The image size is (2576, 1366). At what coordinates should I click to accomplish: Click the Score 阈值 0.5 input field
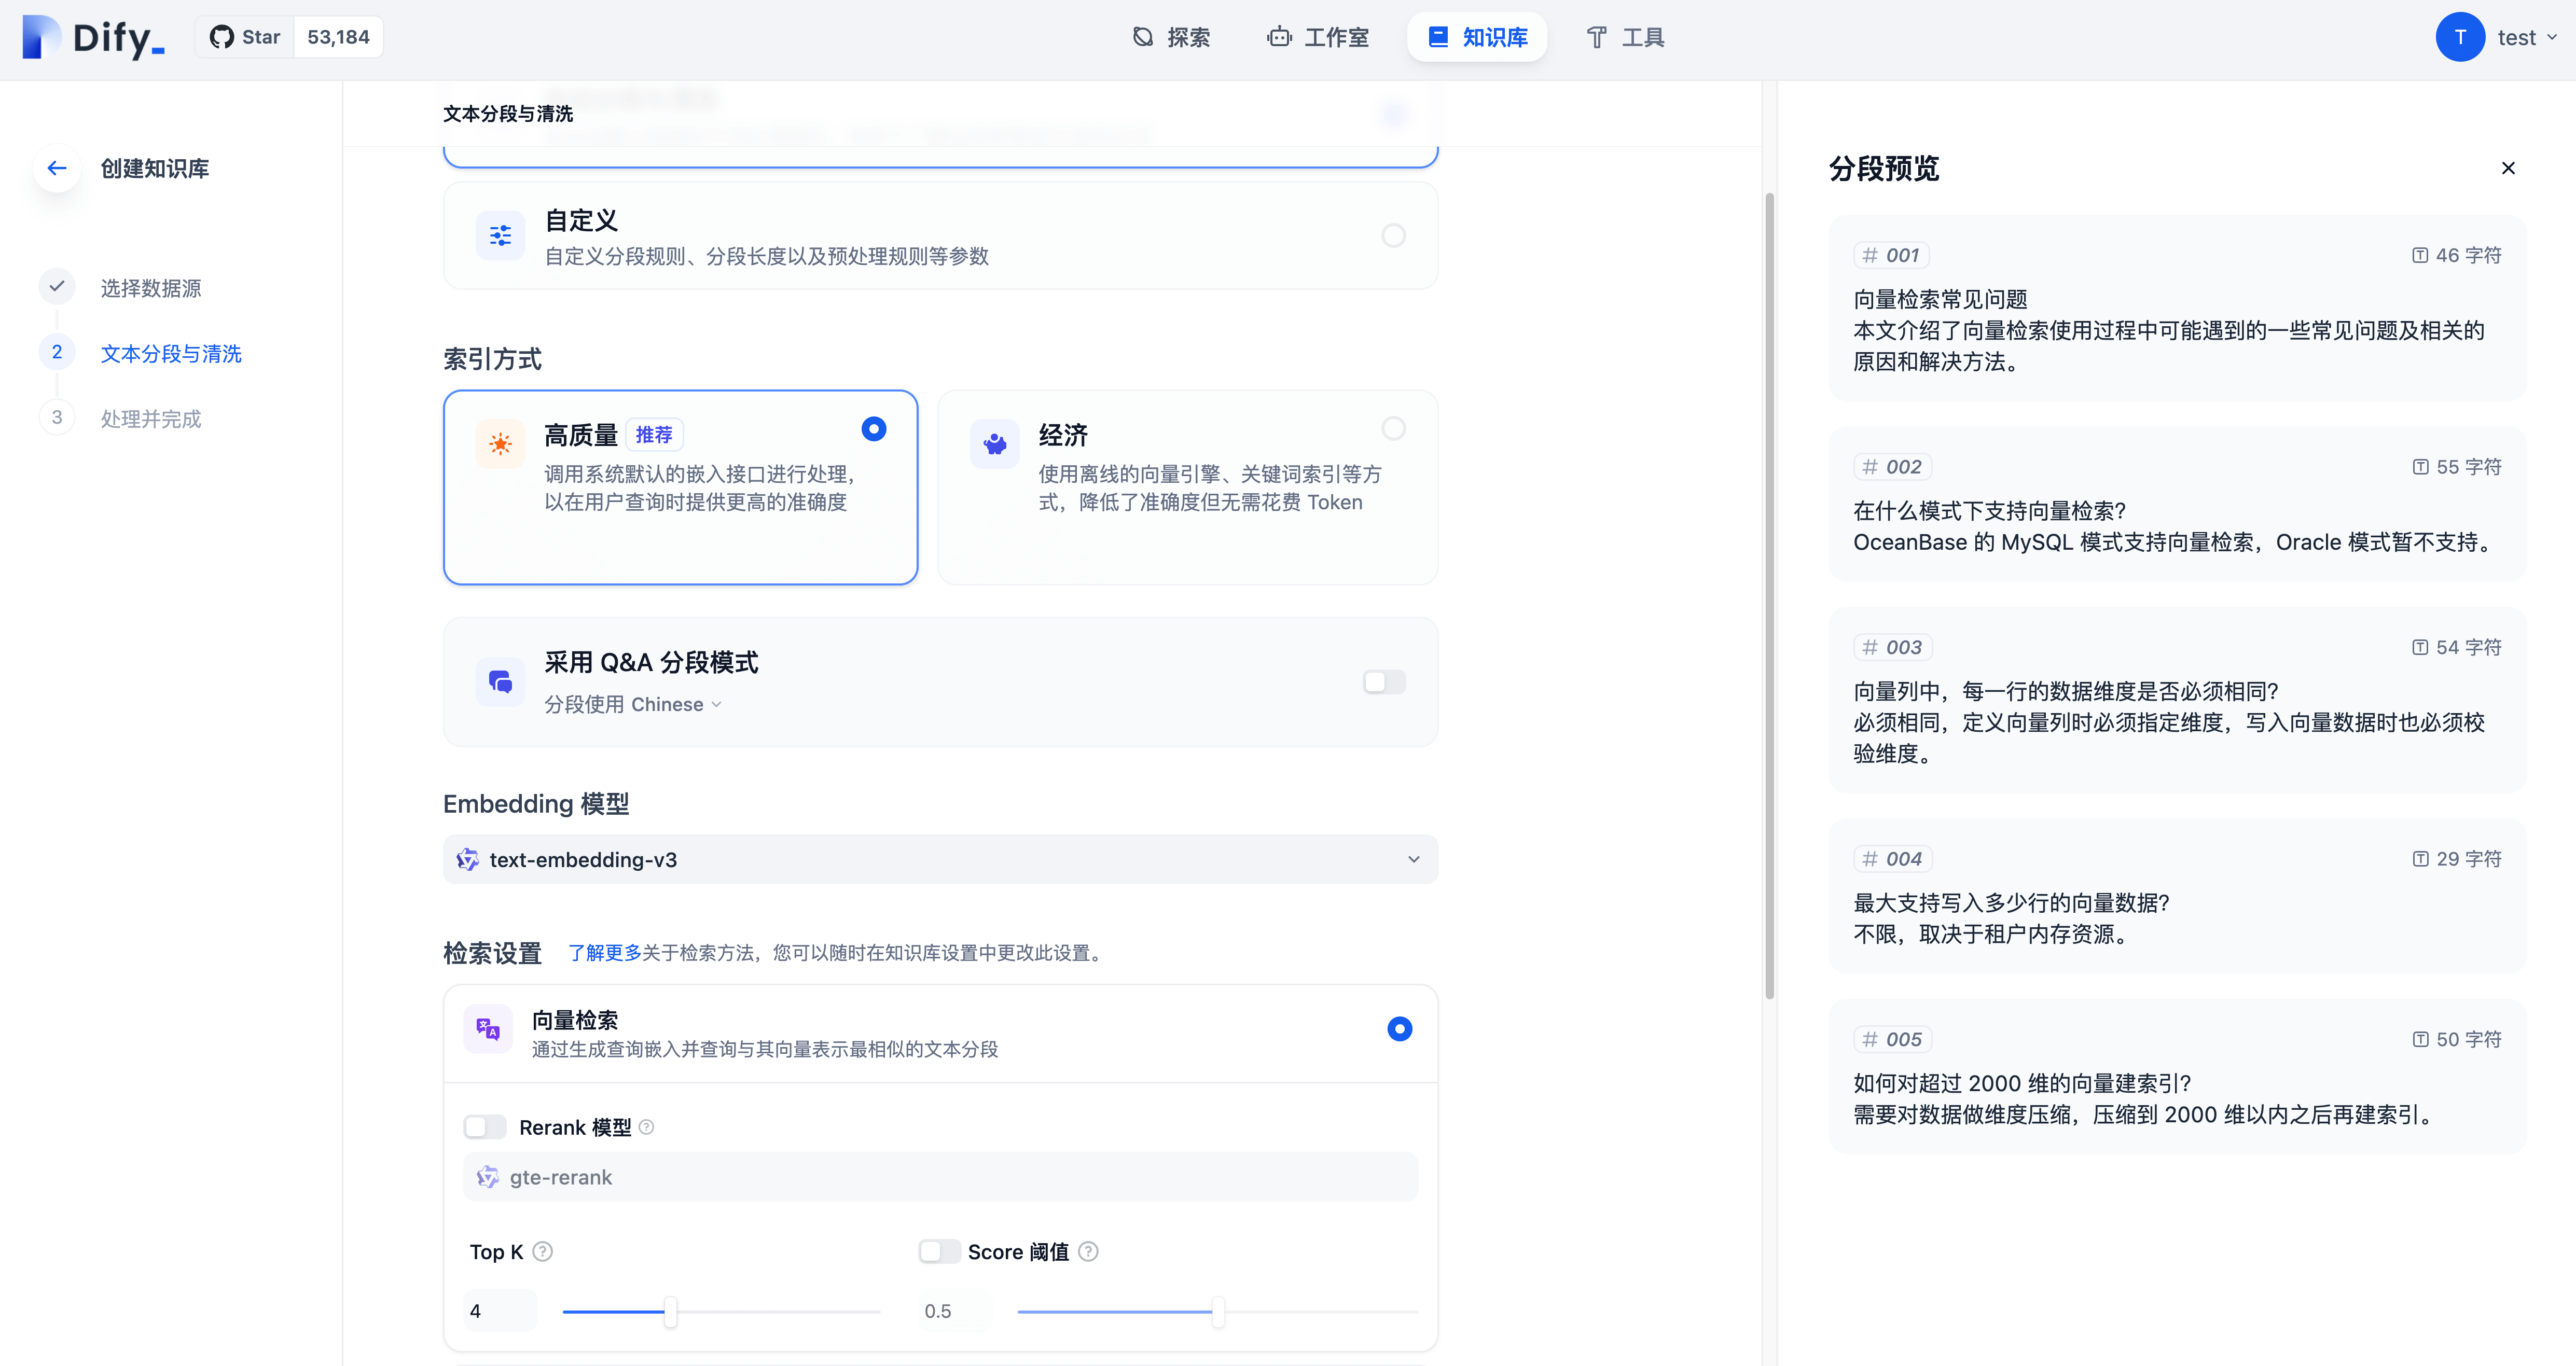(x=954, y=1311)
